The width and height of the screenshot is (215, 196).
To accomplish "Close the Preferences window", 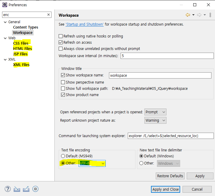I will click(208, 5).
